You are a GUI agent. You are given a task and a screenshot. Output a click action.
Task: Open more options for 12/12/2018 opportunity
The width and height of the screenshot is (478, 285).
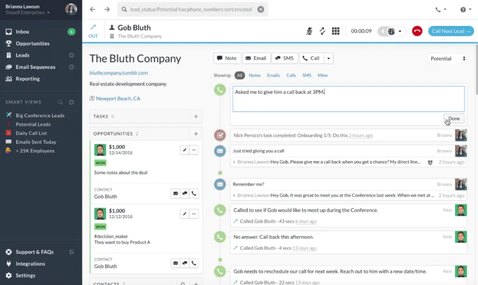[194, 214]
